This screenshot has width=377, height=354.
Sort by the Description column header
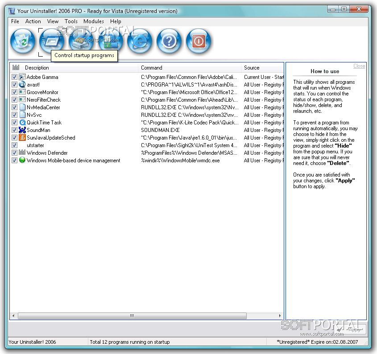74,68
